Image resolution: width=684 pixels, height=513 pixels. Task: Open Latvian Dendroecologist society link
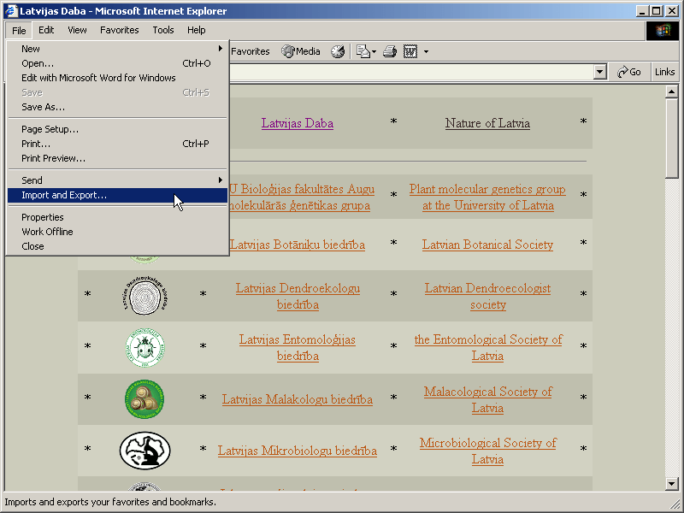pos(487,296)
